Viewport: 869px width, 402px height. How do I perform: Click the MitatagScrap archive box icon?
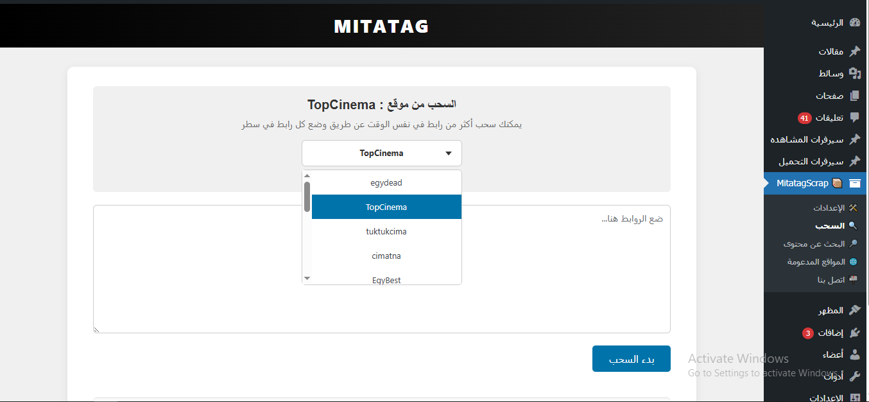coord(854,183)
